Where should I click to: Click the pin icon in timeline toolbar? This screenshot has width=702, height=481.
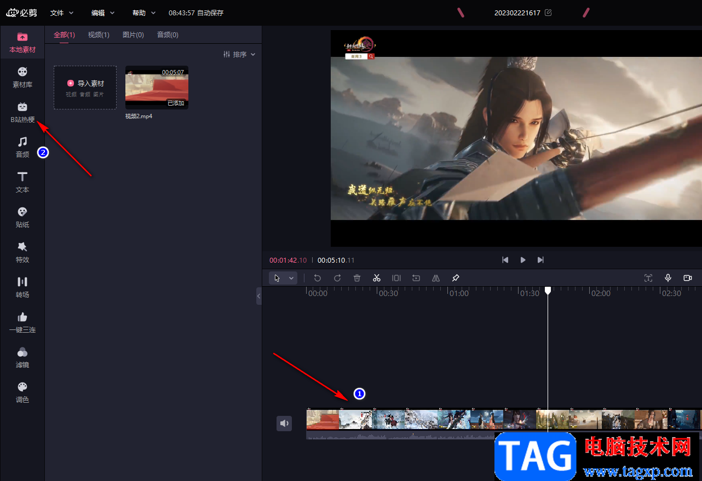pos(456,278)
